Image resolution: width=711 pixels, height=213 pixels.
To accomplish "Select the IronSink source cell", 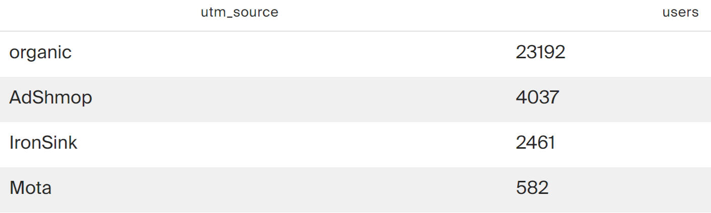I will (43, 143).
